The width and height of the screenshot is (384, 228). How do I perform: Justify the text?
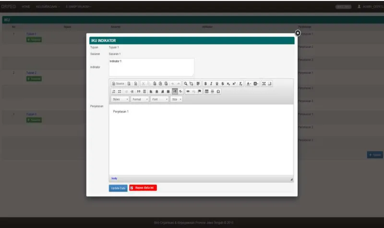(x=168, y=91)
